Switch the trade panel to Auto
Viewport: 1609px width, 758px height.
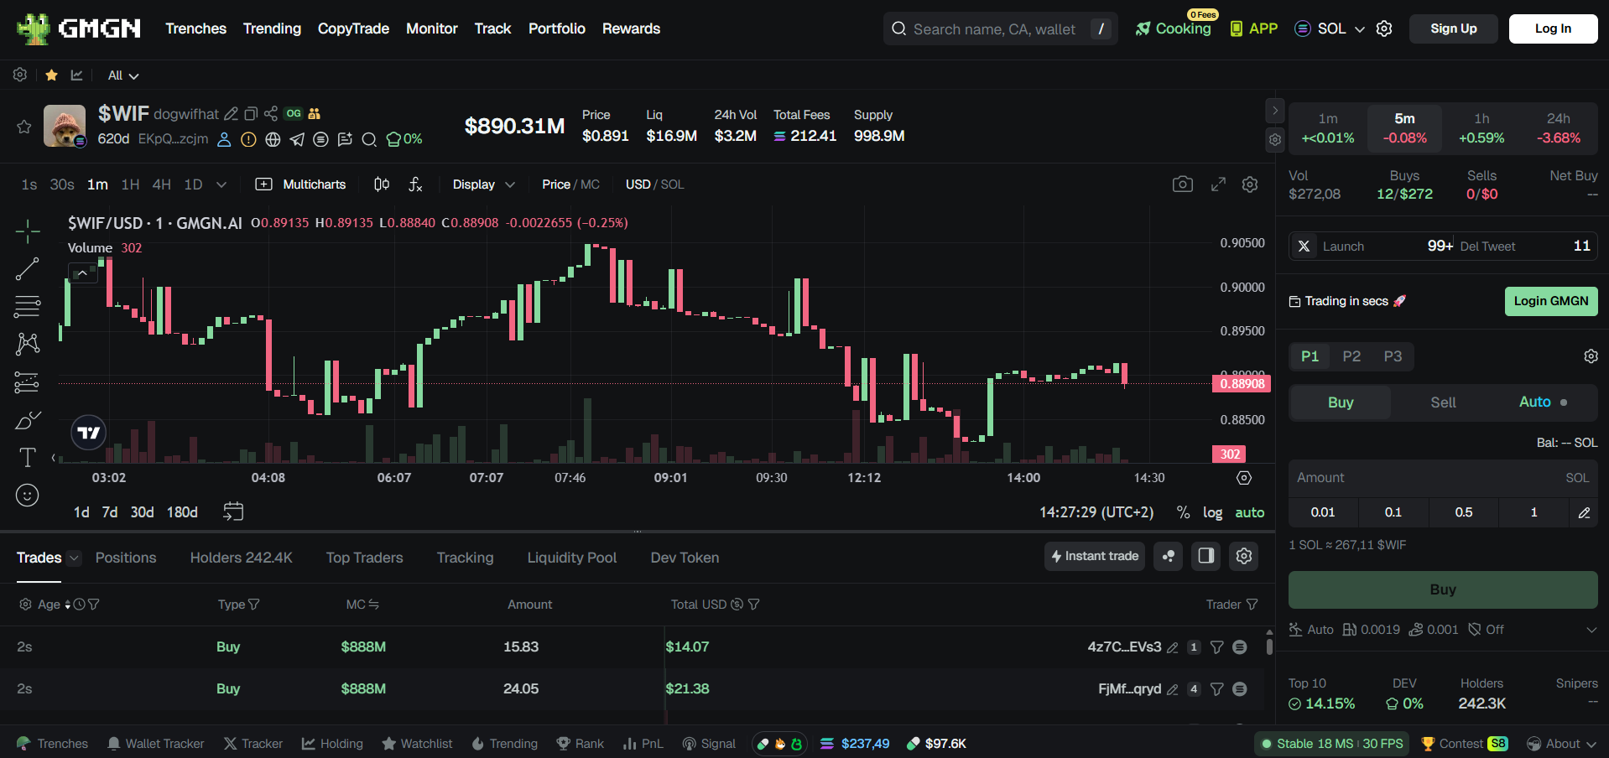tap(1544, 402)
